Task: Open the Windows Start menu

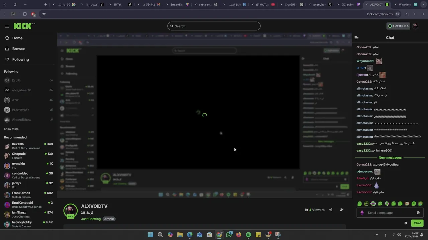Action: point(150,235)
